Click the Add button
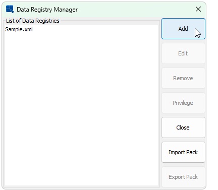The image size is (218, 190). [183, 29]
